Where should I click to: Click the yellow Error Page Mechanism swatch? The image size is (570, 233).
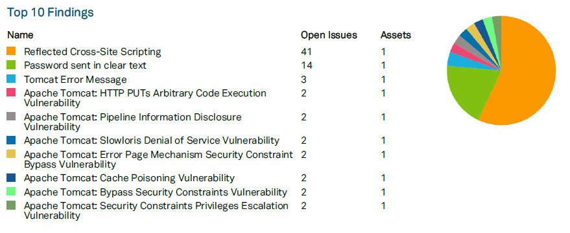(x=11, y=154)
